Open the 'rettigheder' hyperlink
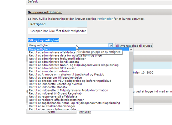The width and height of the screenshot is (172, 125). pos(105,19)
